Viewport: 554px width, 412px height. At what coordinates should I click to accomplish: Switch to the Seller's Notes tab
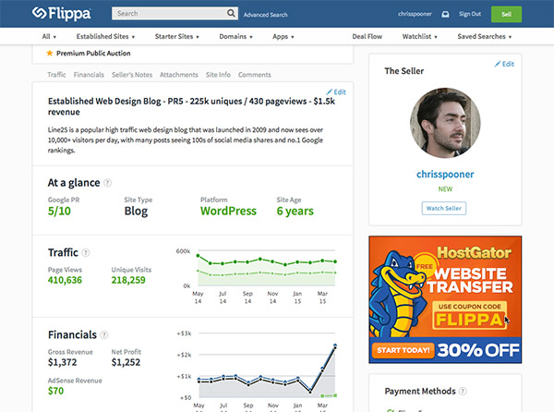[x=132, y=75]
